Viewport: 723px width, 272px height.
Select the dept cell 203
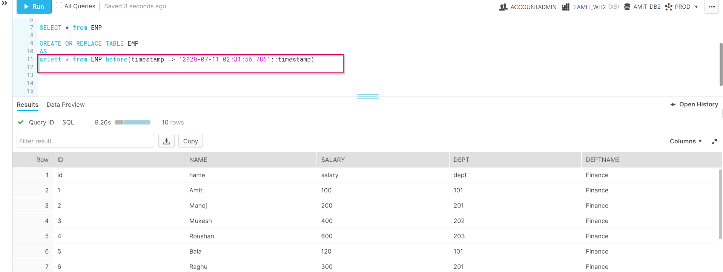[515, 236]
